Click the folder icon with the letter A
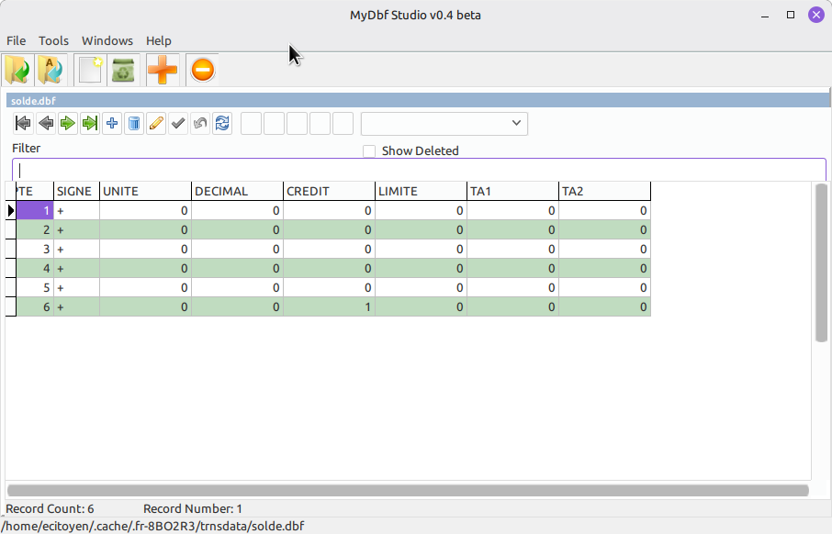832x534 pixels. (51, 70)
